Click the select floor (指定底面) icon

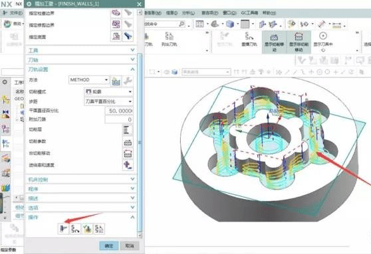click(116, 36)
